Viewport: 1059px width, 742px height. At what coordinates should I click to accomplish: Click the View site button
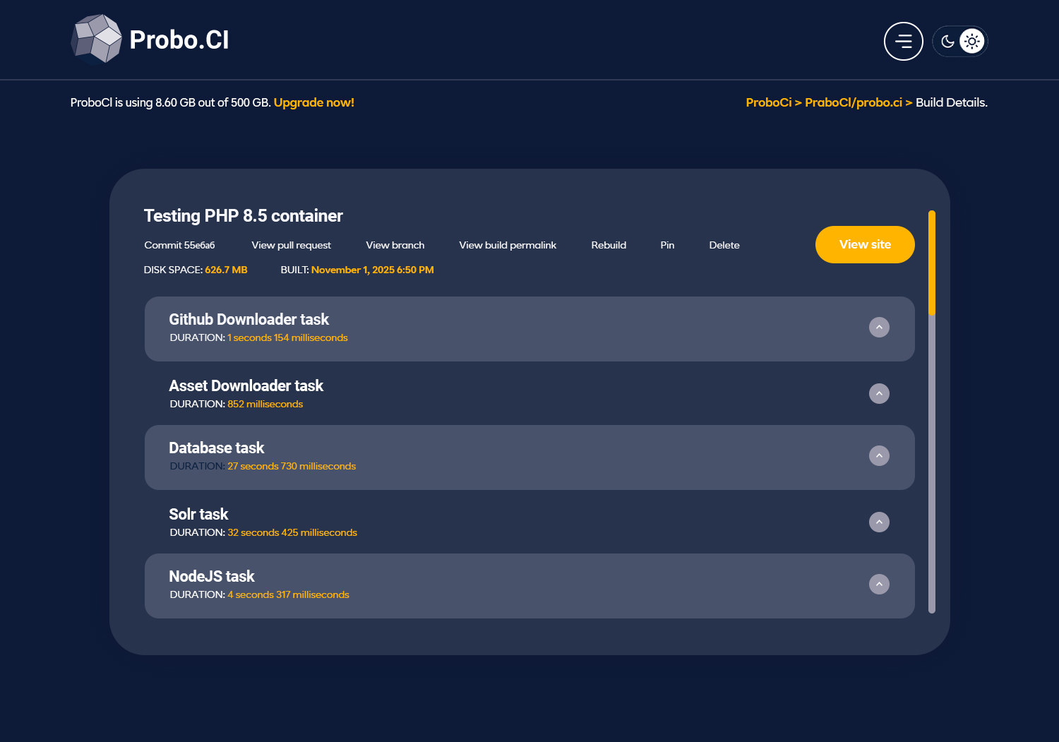(x=865, y=244)
